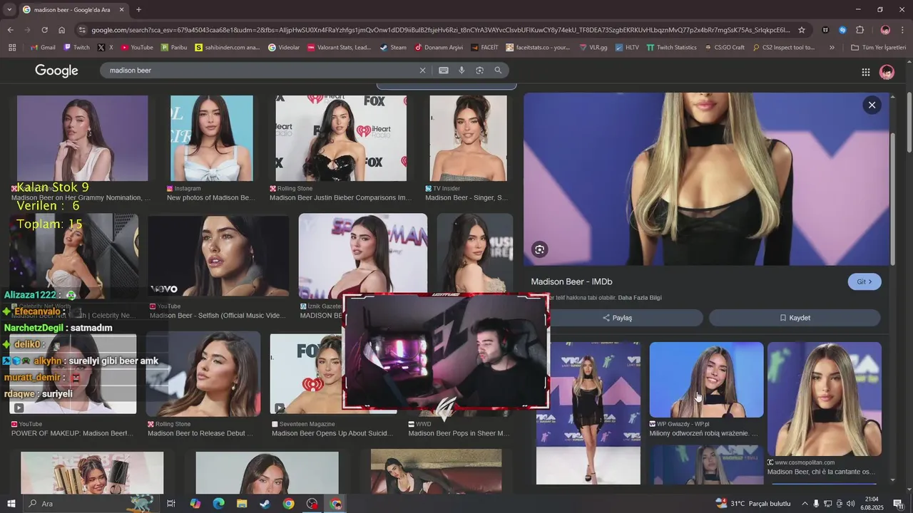Image resolution: width=913 pixels, height=513 pixels.
Task: Open the TV Insider Madison Beer thumbnail
Action: coord(468,138)
